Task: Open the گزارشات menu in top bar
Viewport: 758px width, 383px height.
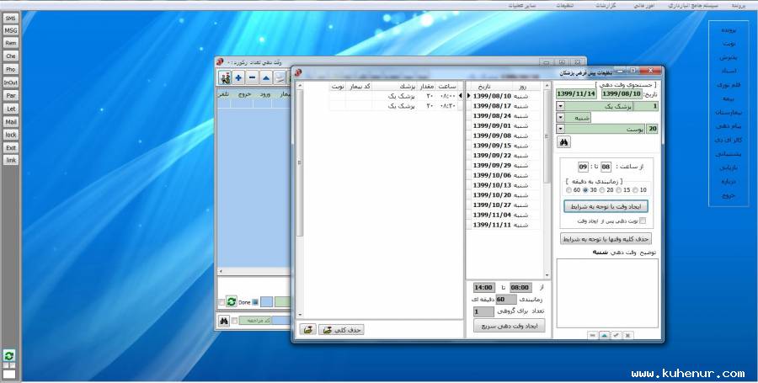Action: click(606, 5)
